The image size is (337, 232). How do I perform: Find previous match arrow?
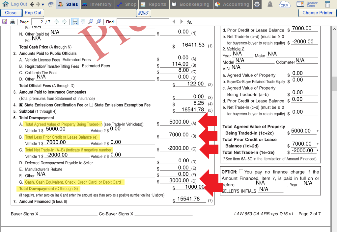[x=174, y=22]
